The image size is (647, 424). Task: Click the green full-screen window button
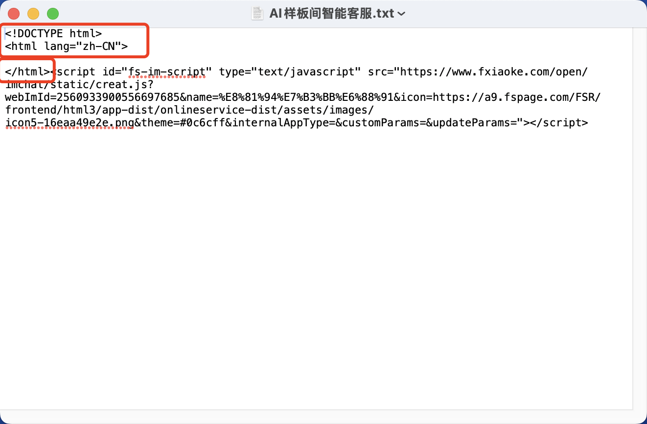[x=52, y=14]
